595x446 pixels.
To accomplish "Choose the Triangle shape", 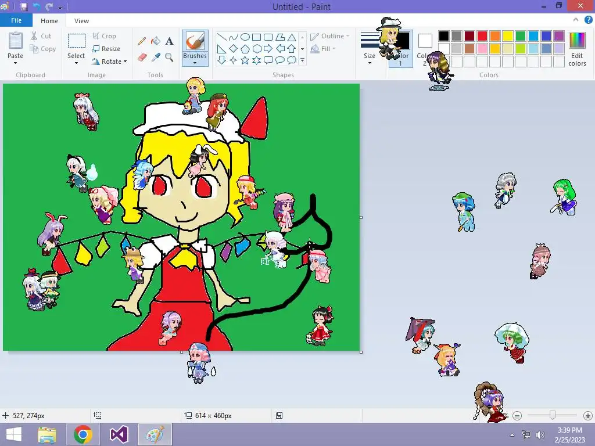I will click(x=292, y=37).
